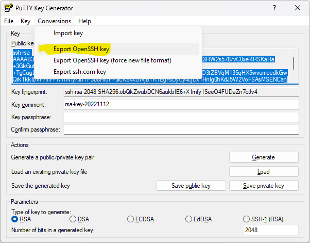Select Export OpenSSH key menu entry

click(118, 49)
